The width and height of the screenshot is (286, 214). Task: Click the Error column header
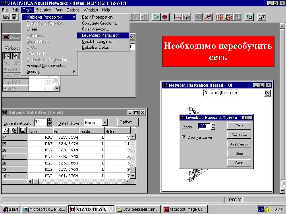click(66, 131)
